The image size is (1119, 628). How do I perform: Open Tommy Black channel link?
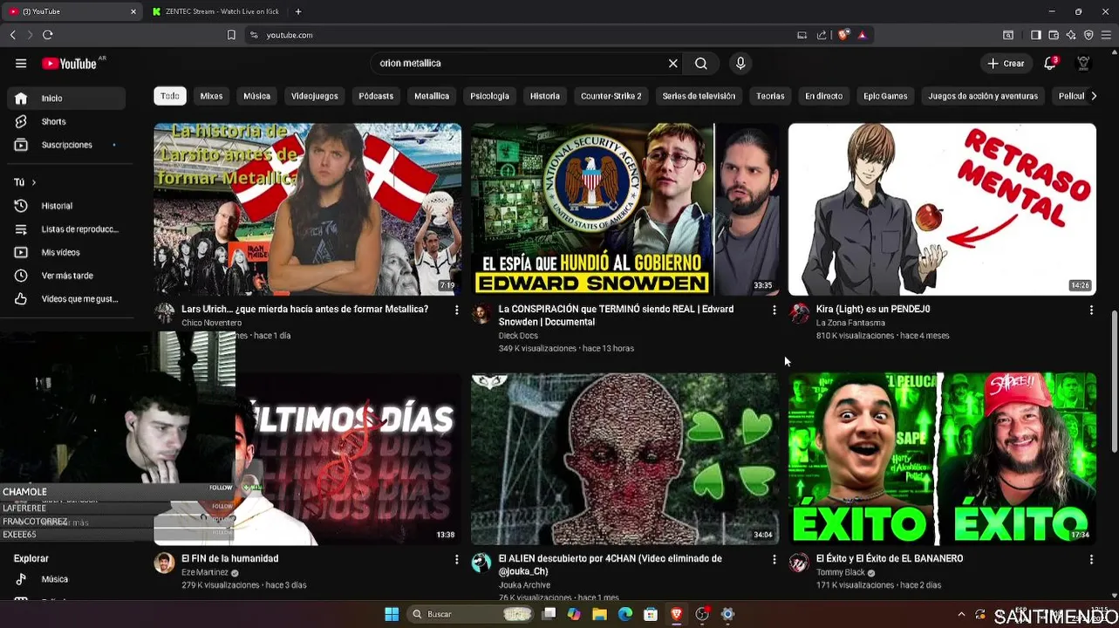coord(841,572)
